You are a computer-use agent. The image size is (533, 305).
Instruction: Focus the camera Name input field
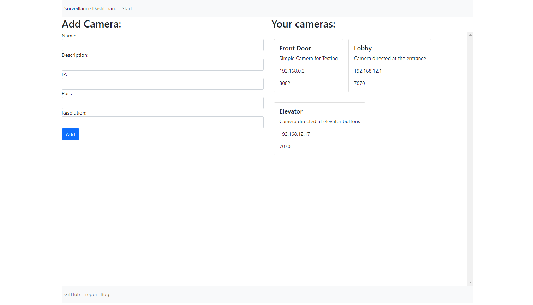162,45
